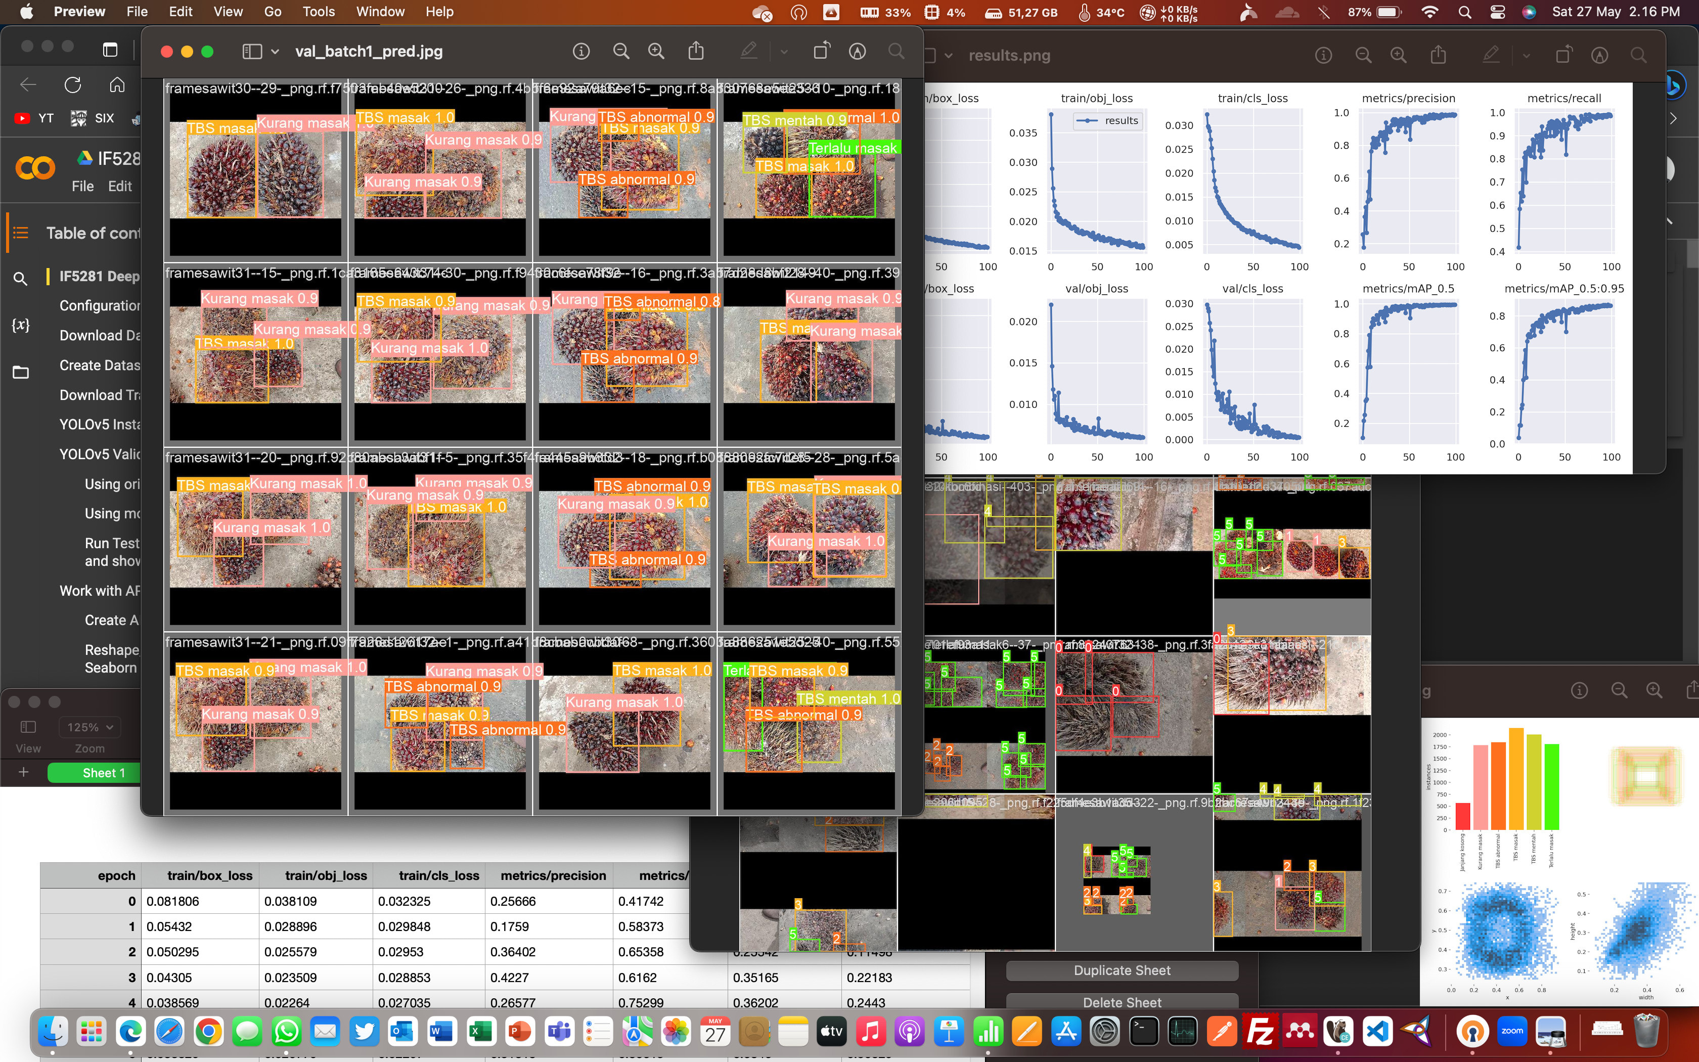
Task: Click Zoom In in val_batch1_pred.jpg toolbar
Action: tap(656, 51)
